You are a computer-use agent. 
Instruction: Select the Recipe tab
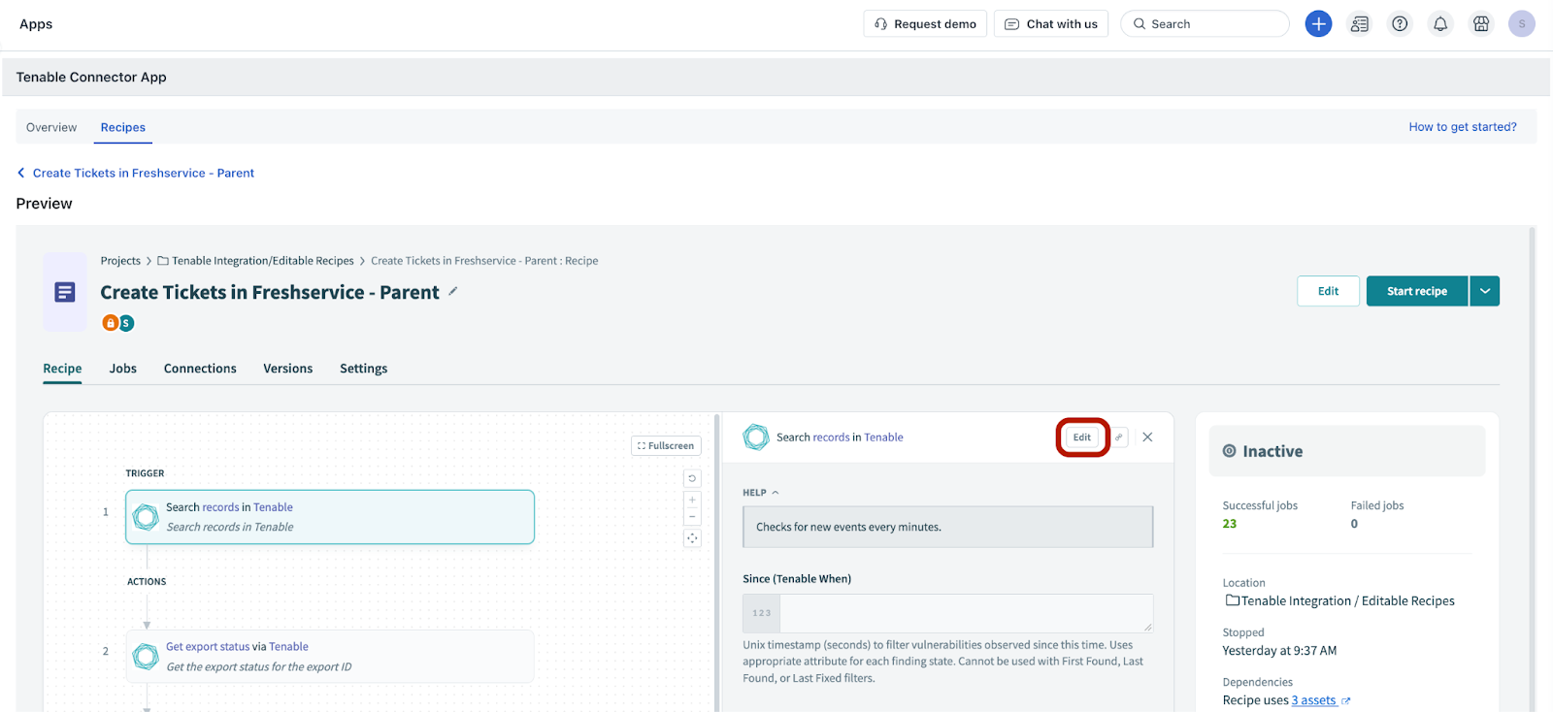(62, 369)
